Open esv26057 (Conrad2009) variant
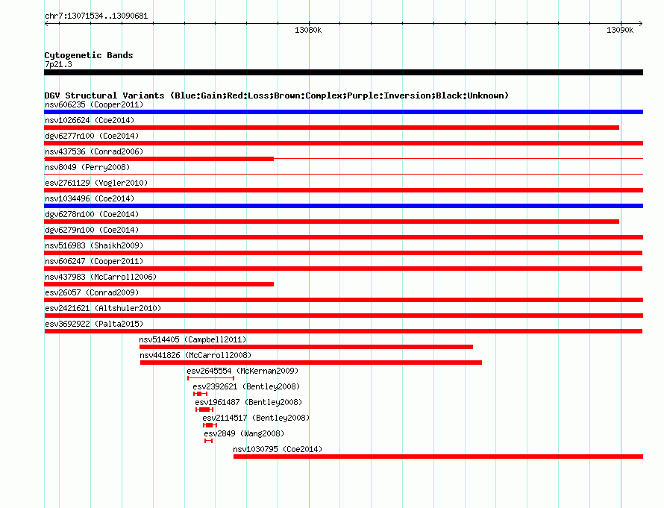664x508 pixels. click(92, 292)
